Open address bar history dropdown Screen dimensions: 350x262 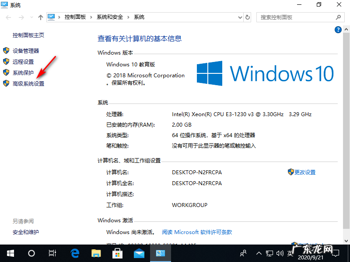click(x=240, y=17)
